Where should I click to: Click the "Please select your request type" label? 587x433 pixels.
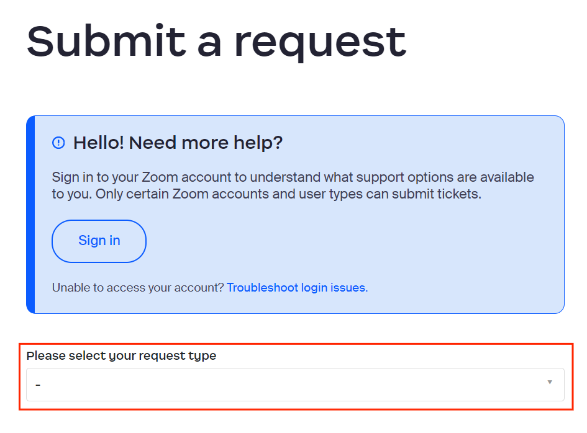121,356
